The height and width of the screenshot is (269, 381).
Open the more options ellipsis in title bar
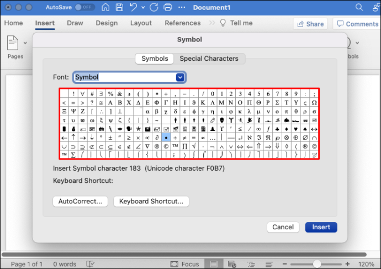pyautogui.click(x=182, y=7)
